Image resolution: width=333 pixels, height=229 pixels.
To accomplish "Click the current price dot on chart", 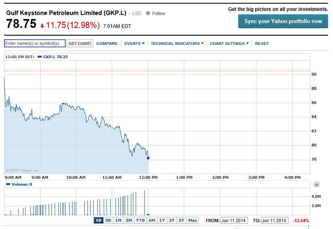I will [x=148, y=158].
